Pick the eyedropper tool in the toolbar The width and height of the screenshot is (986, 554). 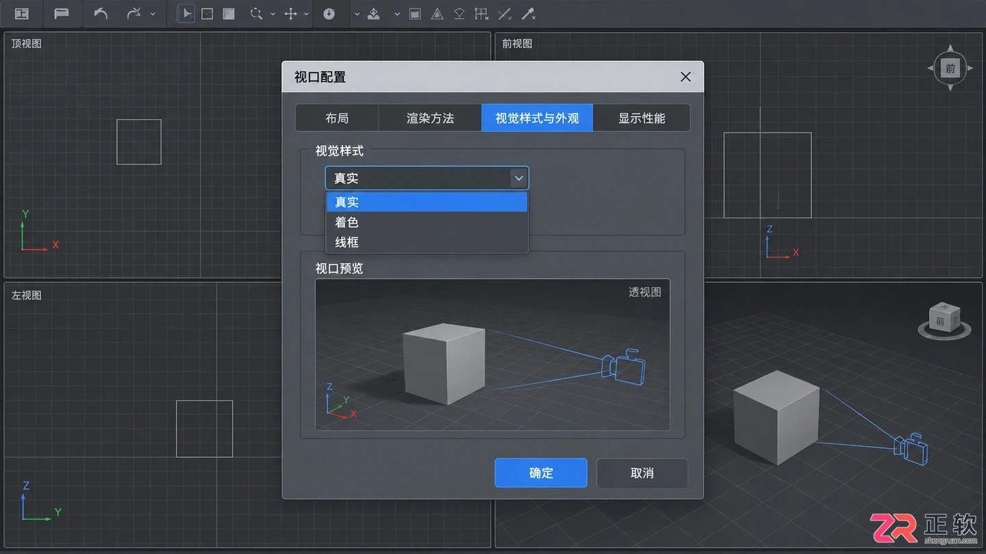click(528, 14)
